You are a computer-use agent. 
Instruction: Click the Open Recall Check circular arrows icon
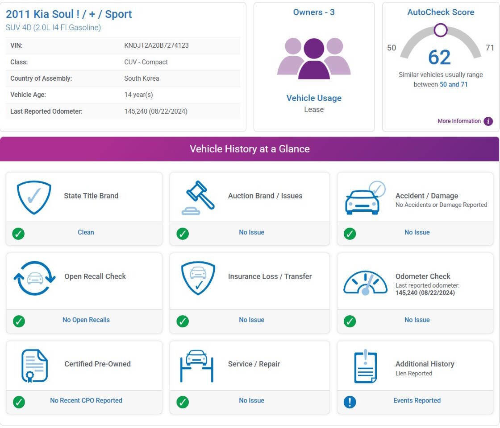click(34, 279)
